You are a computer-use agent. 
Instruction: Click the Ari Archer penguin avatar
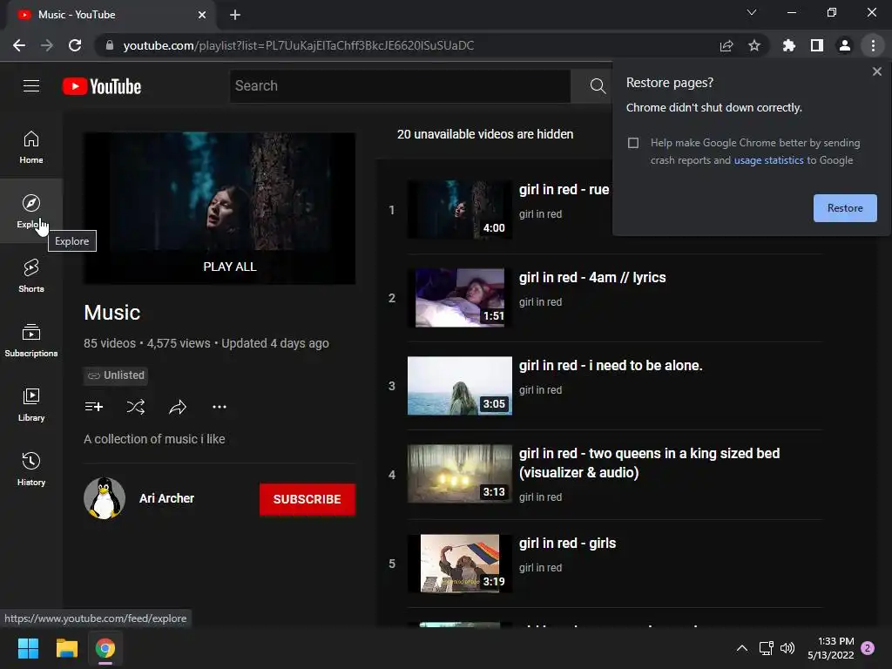pos(105,498)
